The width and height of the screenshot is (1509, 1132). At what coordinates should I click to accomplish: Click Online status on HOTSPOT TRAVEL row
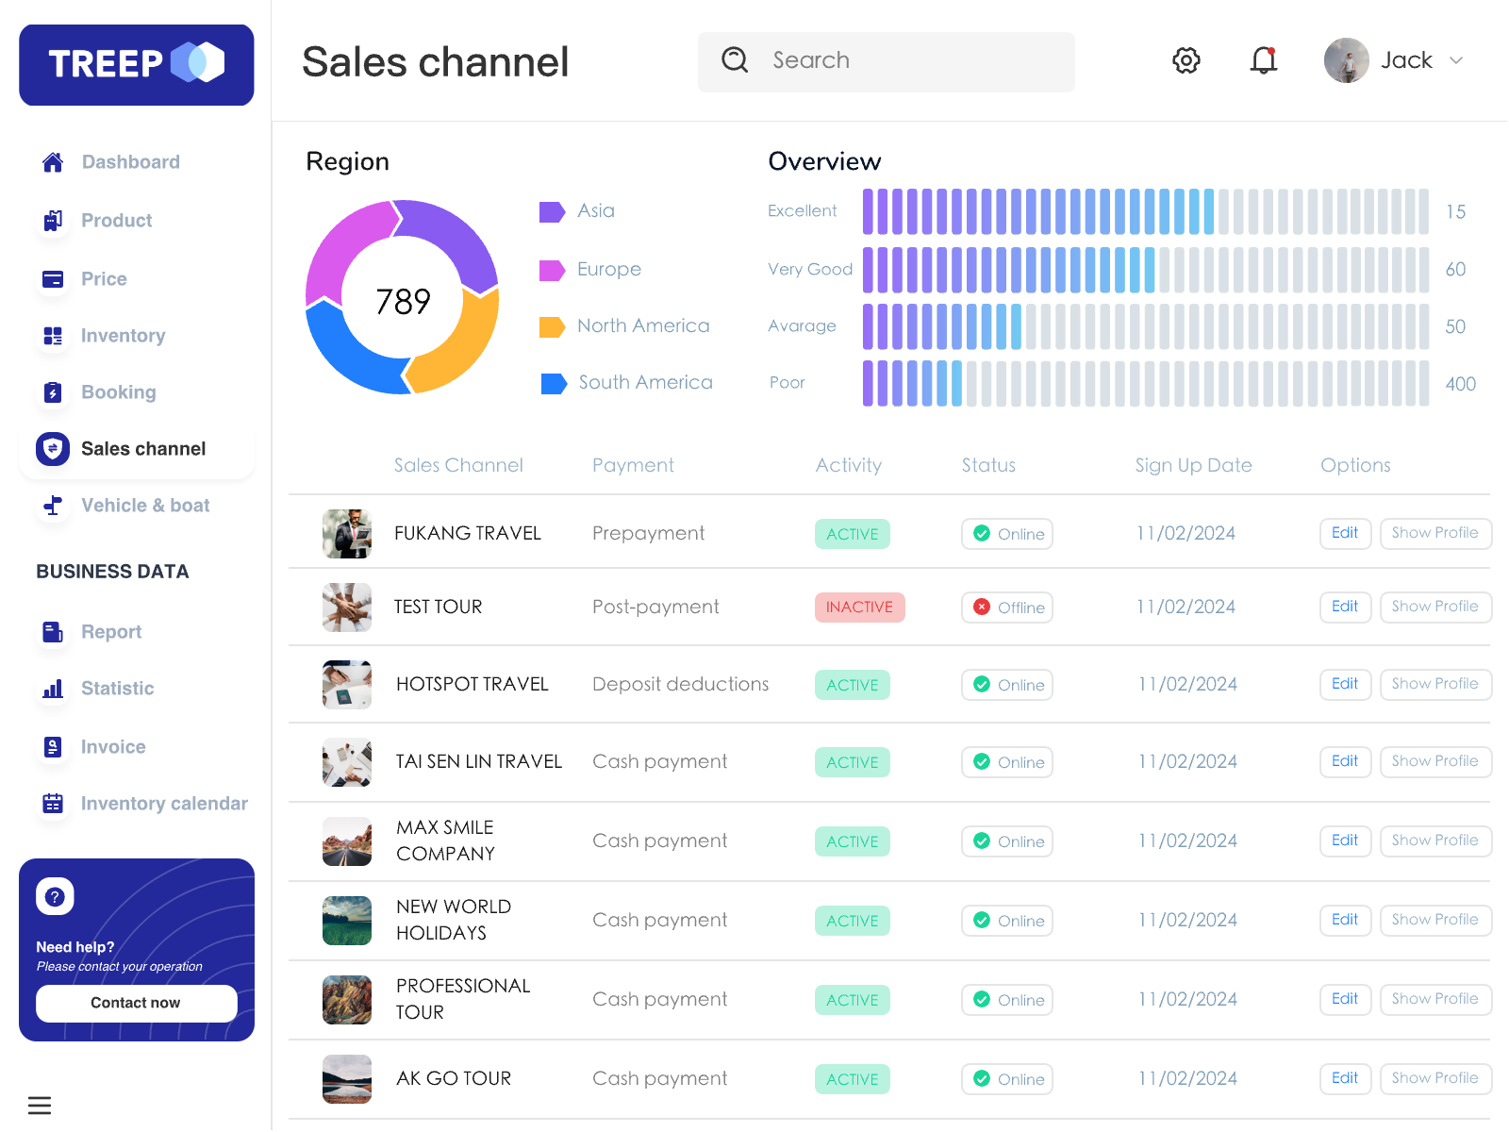click(1007, 685)
